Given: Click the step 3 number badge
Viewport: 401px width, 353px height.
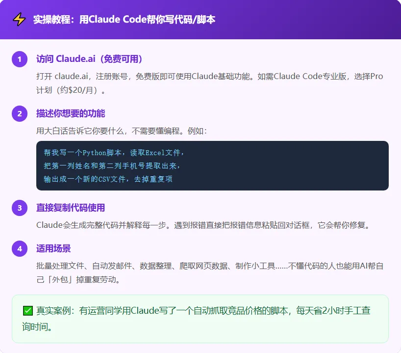Looking at the screenshot, I should [20, 208].
